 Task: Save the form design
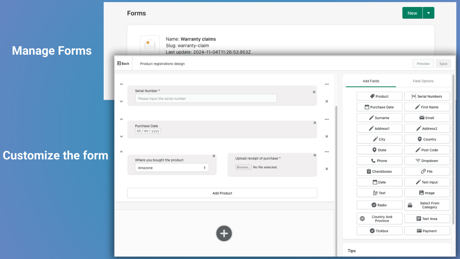point(443,63)
